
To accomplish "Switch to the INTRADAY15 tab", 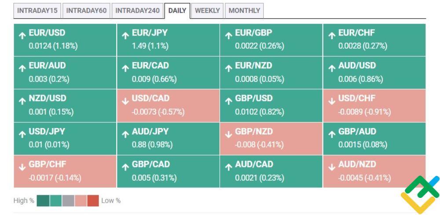I will 37,11.
